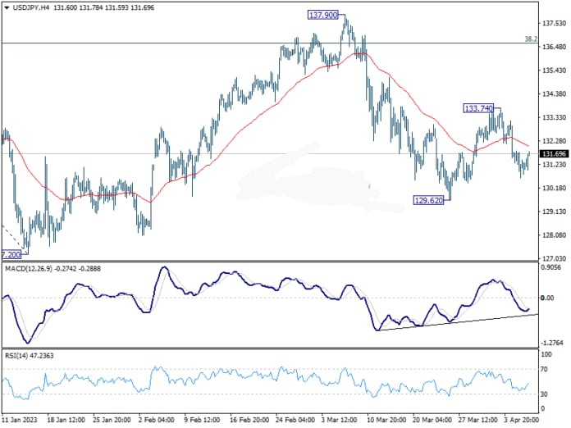Click the USDJPY,H4 chart title text
The width and height of the screenshot is (571, 428).
pyautogui.click(x=33, y=7)
